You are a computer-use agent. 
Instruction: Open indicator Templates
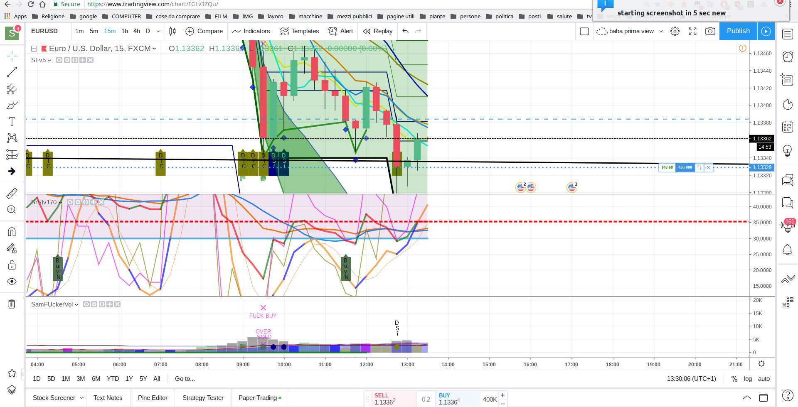click(x=299, y=31)
